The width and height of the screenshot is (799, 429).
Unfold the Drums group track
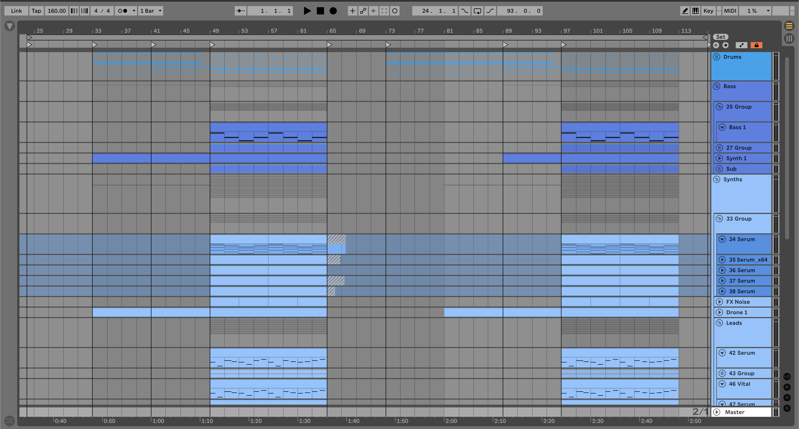717,57
